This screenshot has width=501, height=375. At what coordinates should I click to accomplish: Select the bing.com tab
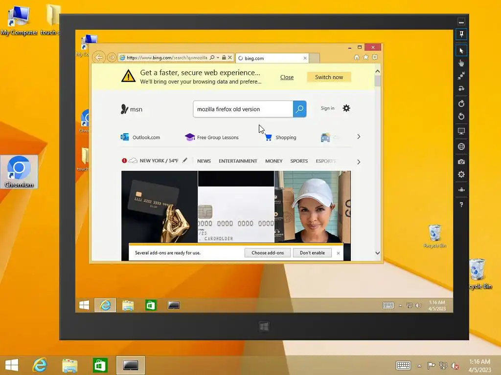coord(272,58)
